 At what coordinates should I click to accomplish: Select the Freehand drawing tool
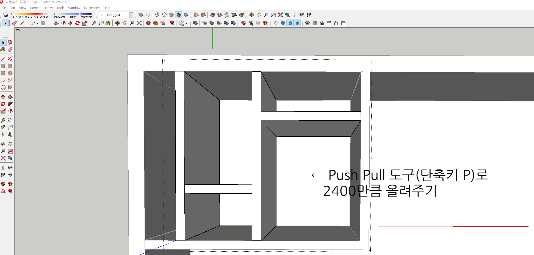coord(10,59)
